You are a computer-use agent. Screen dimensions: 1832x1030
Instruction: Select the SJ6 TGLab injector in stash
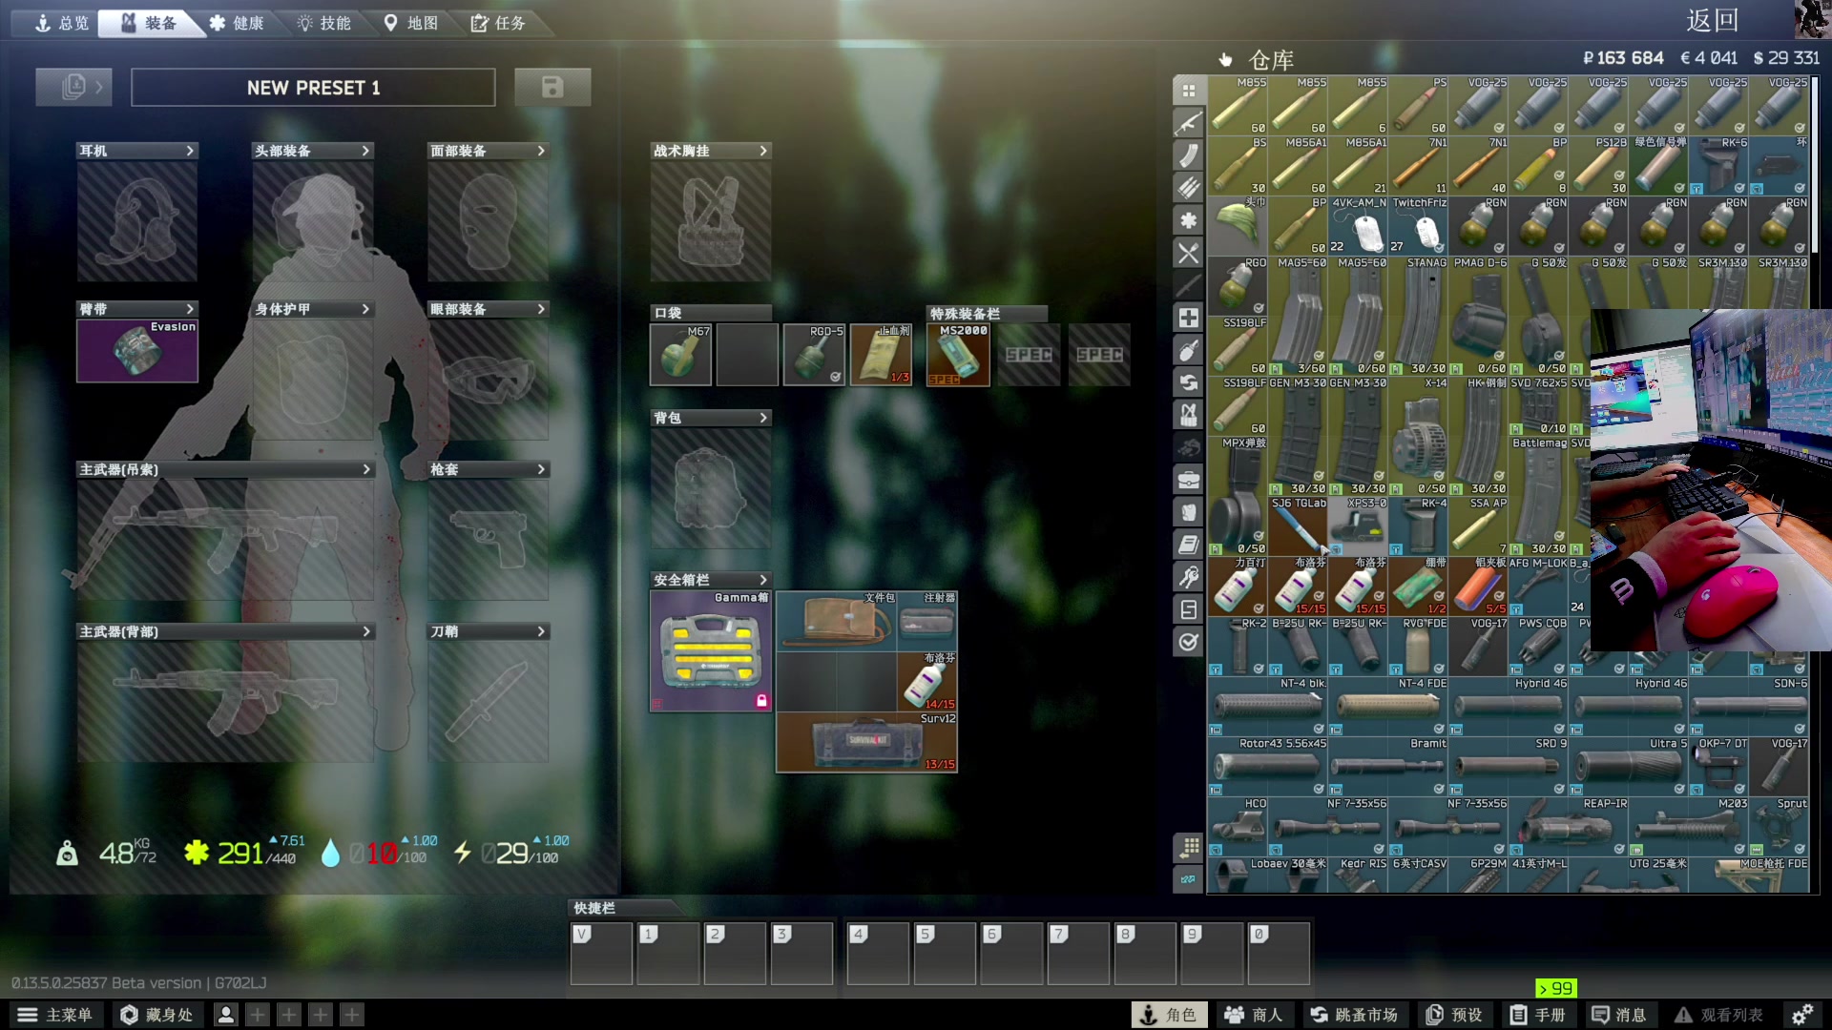[x=1298, y=525]
